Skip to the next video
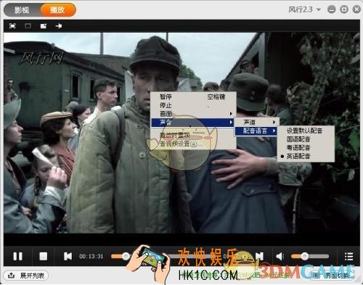This screenshot has height=285, width=363. point(259,256)
